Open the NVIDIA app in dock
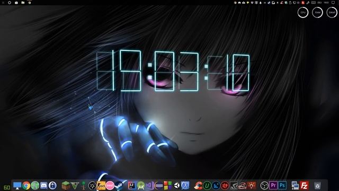339x191 pixels. click(x=234, y=186)
